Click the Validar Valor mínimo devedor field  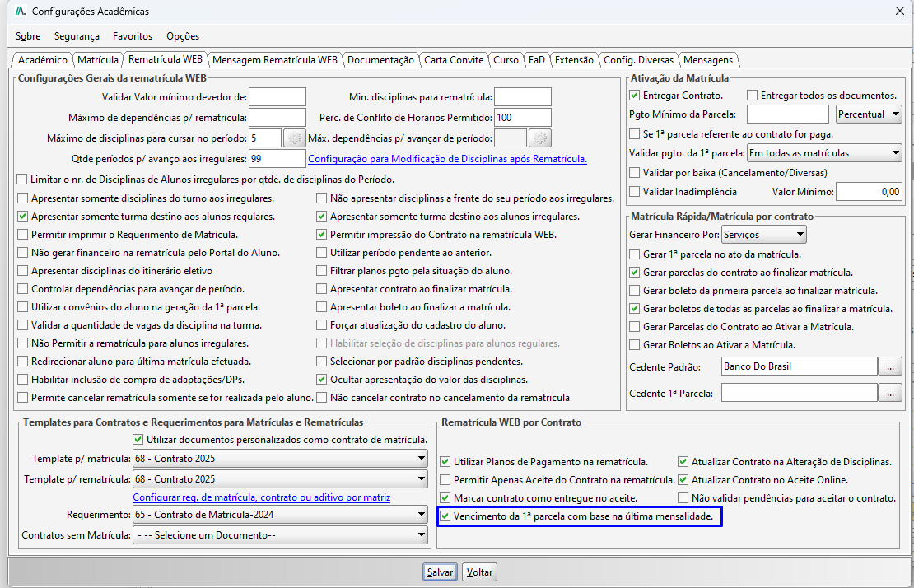point(277,96)
